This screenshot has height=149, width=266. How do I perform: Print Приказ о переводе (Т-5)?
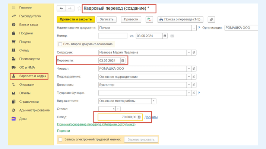click(180, 19)
